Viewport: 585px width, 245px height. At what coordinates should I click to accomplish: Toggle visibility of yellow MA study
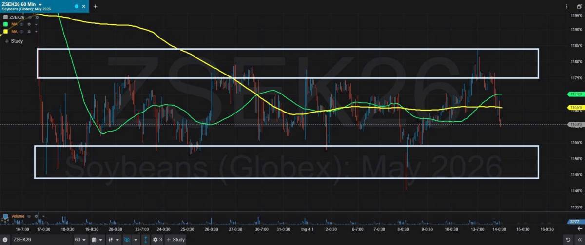(22, 32)
